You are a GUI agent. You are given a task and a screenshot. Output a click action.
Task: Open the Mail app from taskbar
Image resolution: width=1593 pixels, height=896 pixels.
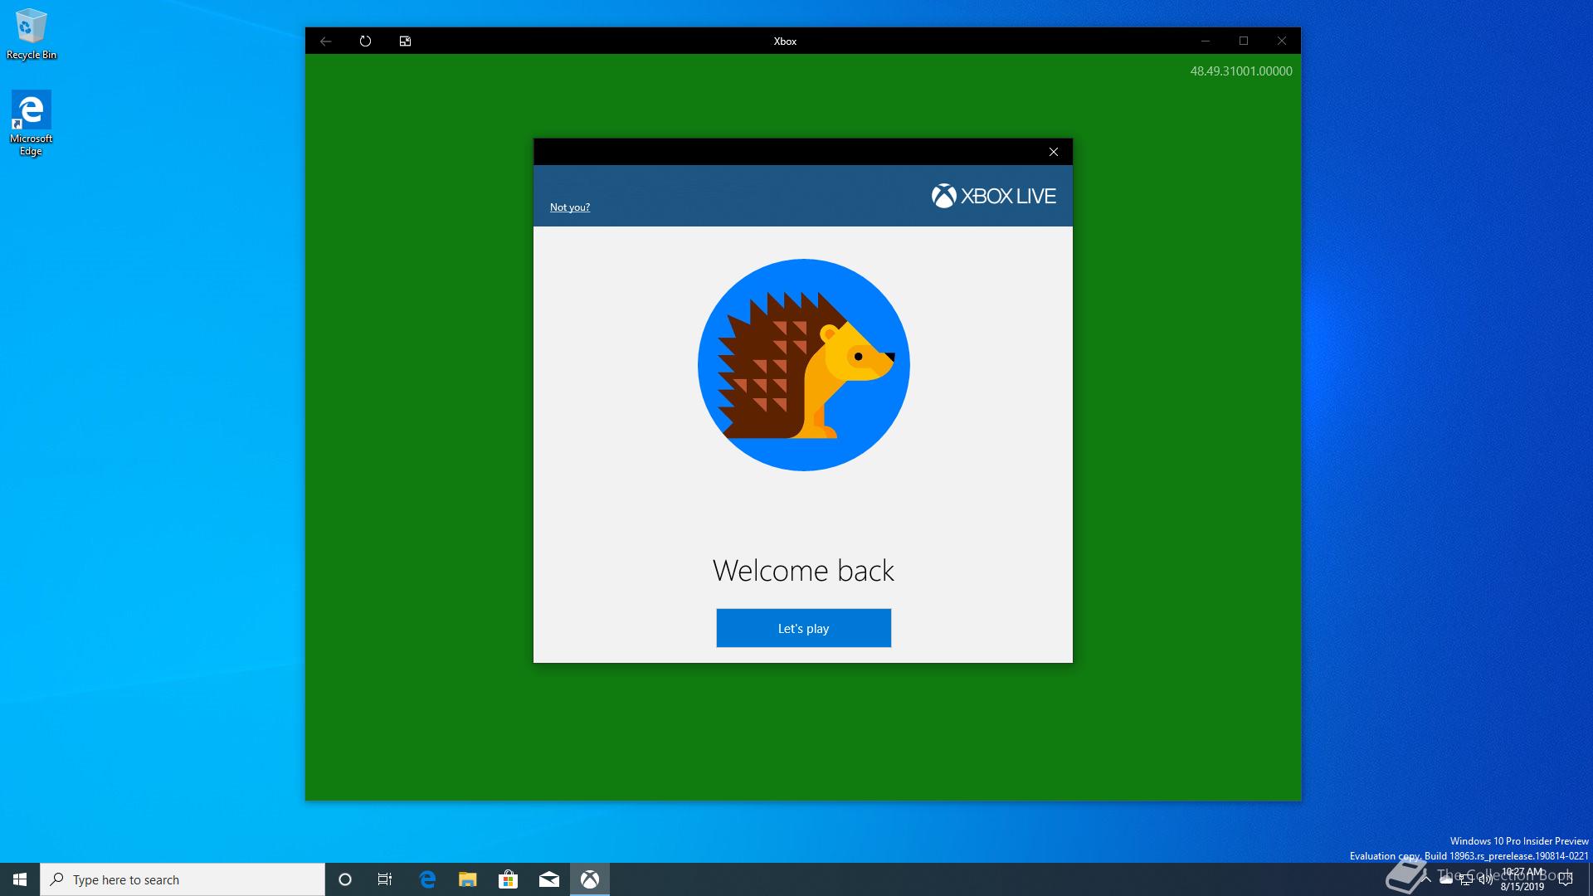pyautogui.click(x=549, y=879)
